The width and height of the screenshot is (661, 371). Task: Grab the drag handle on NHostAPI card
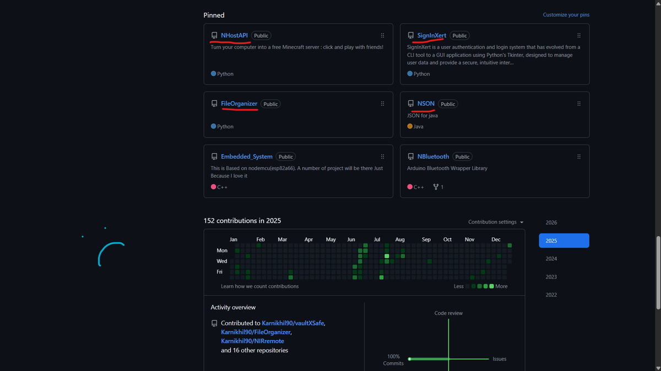382,35
